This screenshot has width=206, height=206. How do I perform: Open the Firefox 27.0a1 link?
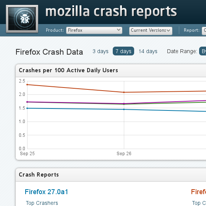click(47, 192)
